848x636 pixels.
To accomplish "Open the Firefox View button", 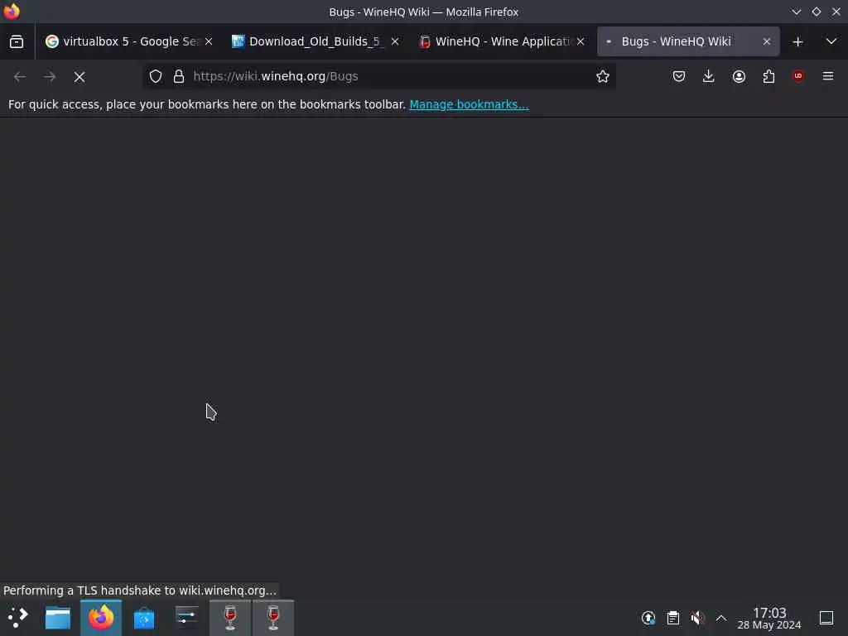I will 17,41.
